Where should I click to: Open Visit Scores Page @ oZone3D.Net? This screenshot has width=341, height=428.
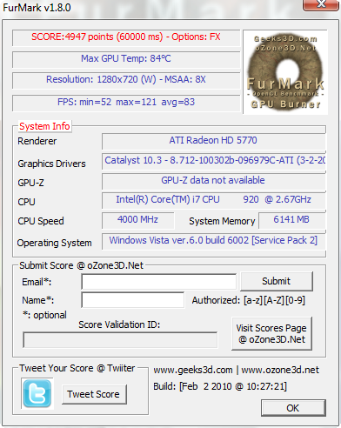pyautogui.click(x=271, y=334)
